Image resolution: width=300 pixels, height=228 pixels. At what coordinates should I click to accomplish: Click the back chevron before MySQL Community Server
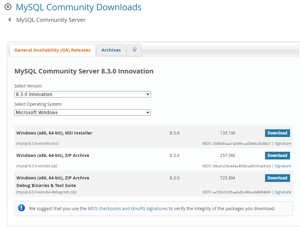pyautogui.click(x=10, y=19)
